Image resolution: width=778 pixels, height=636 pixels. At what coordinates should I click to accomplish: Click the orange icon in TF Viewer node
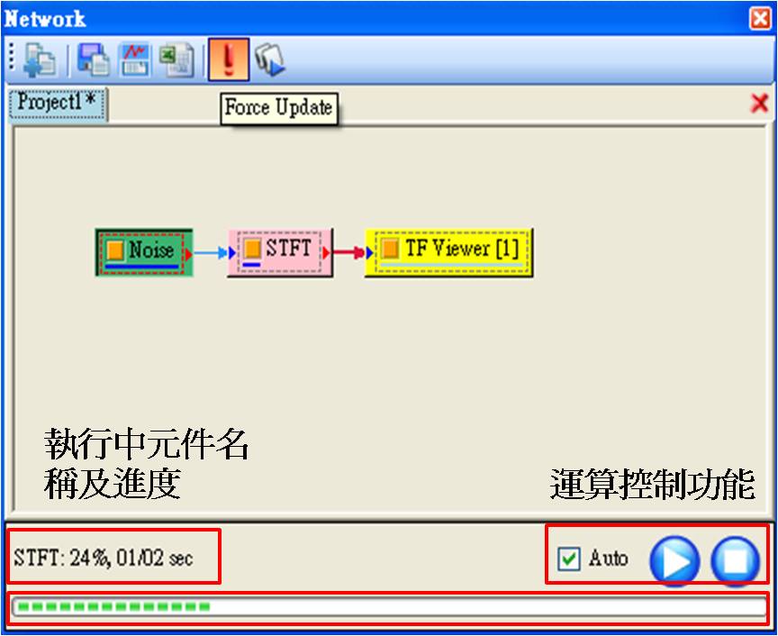click(389, 249)
